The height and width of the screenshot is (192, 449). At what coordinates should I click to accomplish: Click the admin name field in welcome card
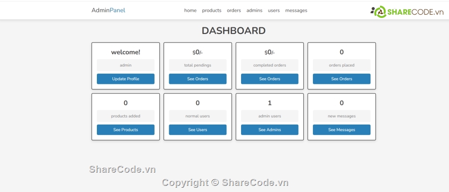pos(126,65)
